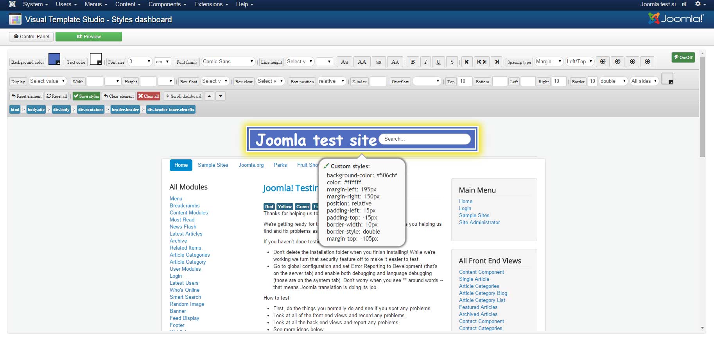714x341 pixels.
Task: Click Clear element button
Action: pos(119,96)
